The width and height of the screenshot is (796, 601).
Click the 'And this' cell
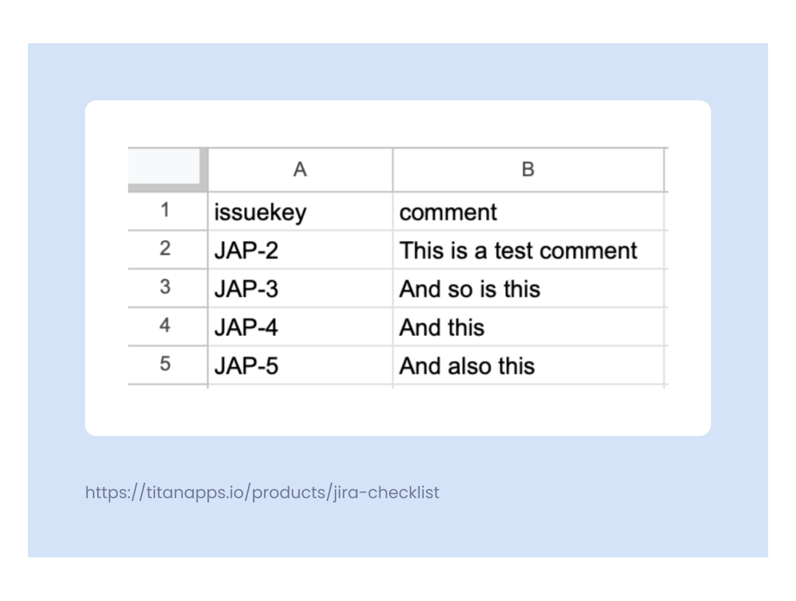[x=528, y=326]
